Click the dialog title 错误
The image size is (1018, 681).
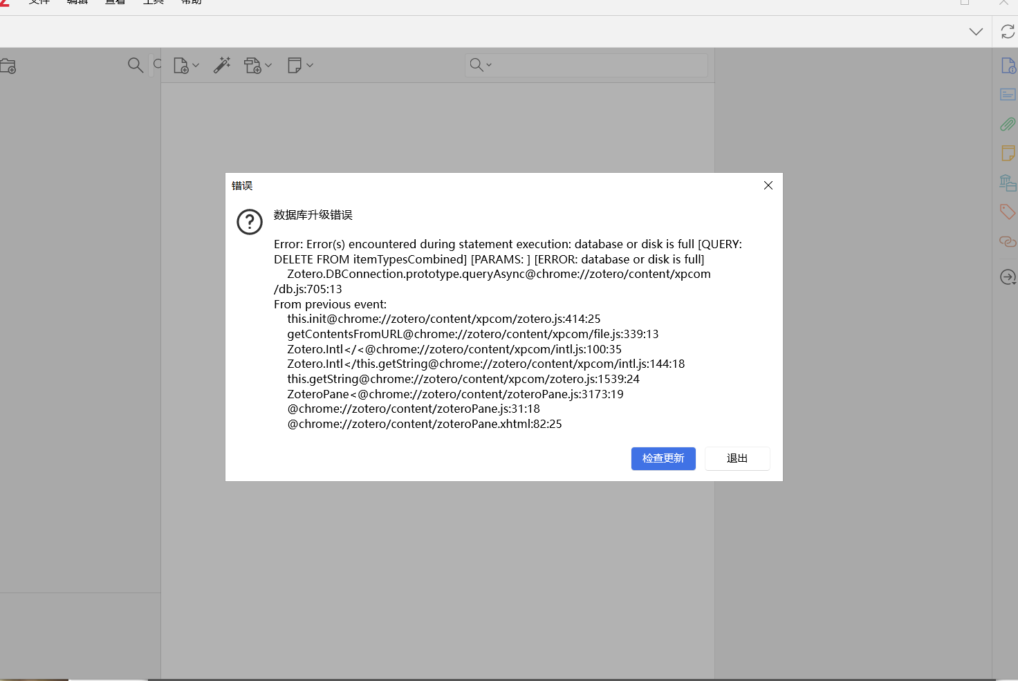click(242, 185)
